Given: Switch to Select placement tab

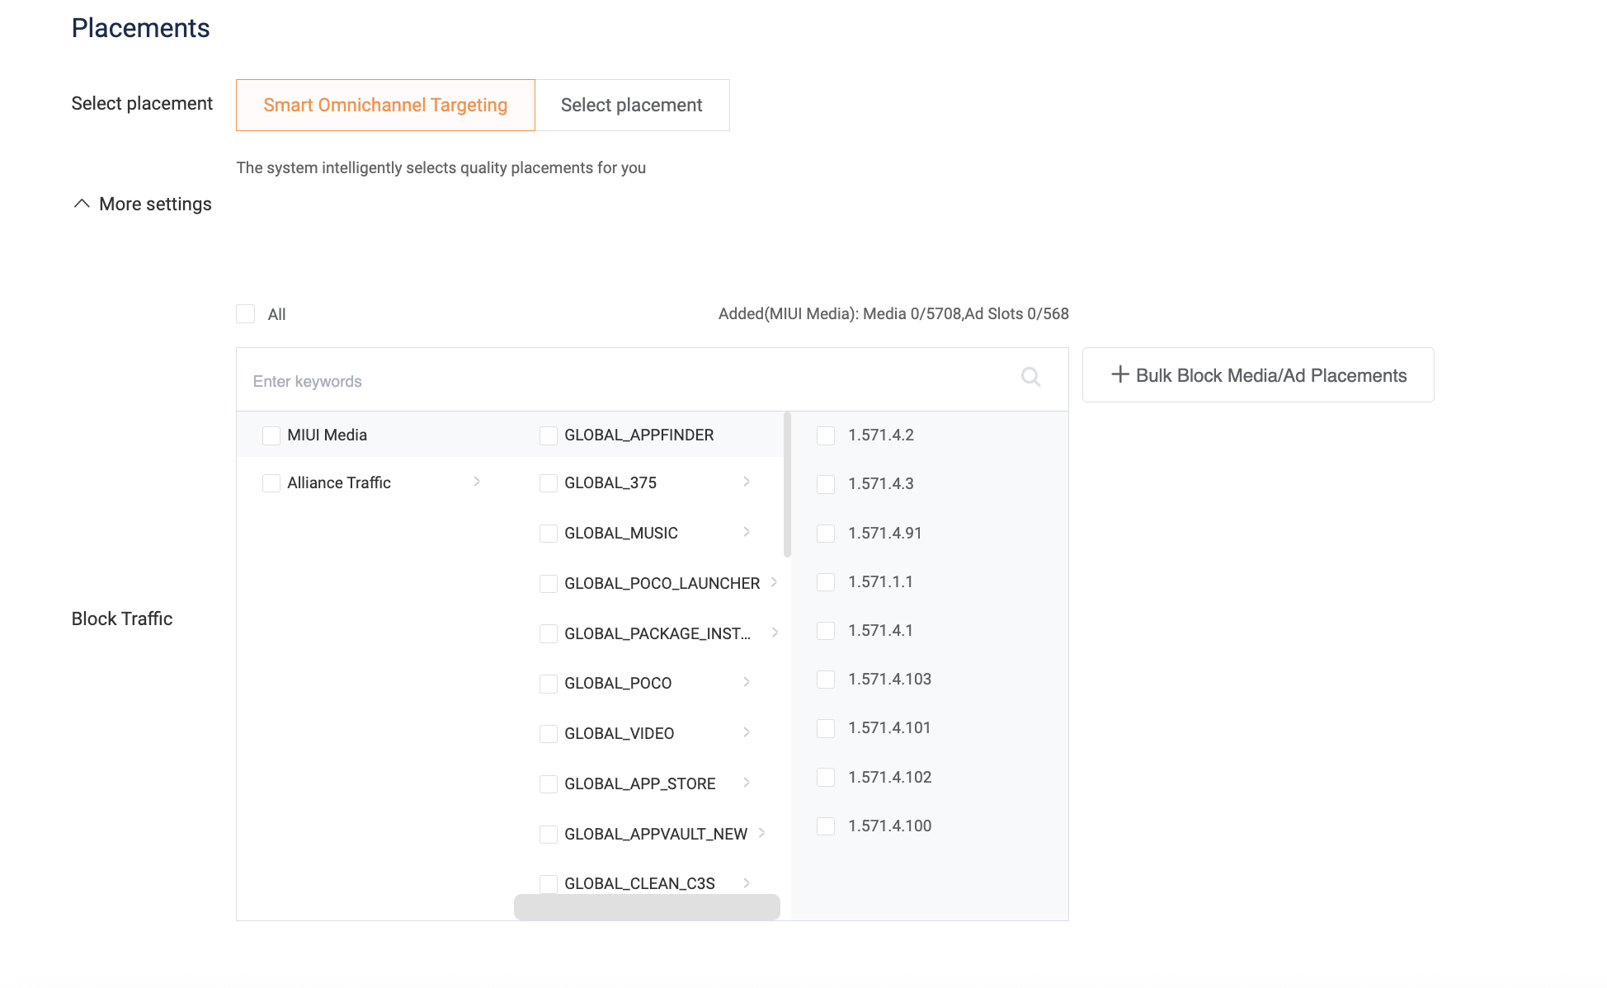Looking at the screenshot, I should coord(632,105).
